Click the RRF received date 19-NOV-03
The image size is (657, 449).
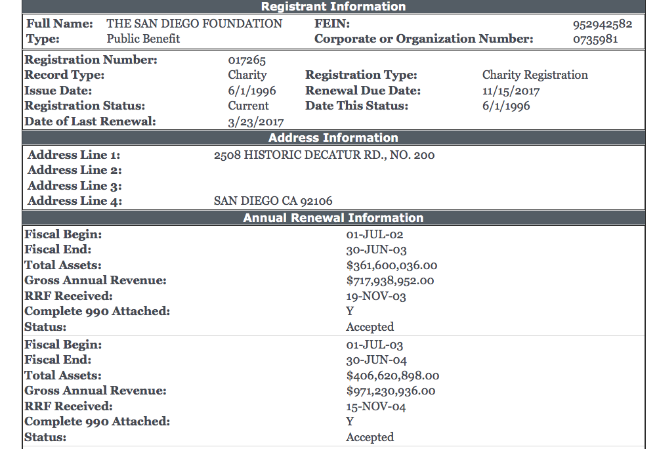(x=376, y=297)
